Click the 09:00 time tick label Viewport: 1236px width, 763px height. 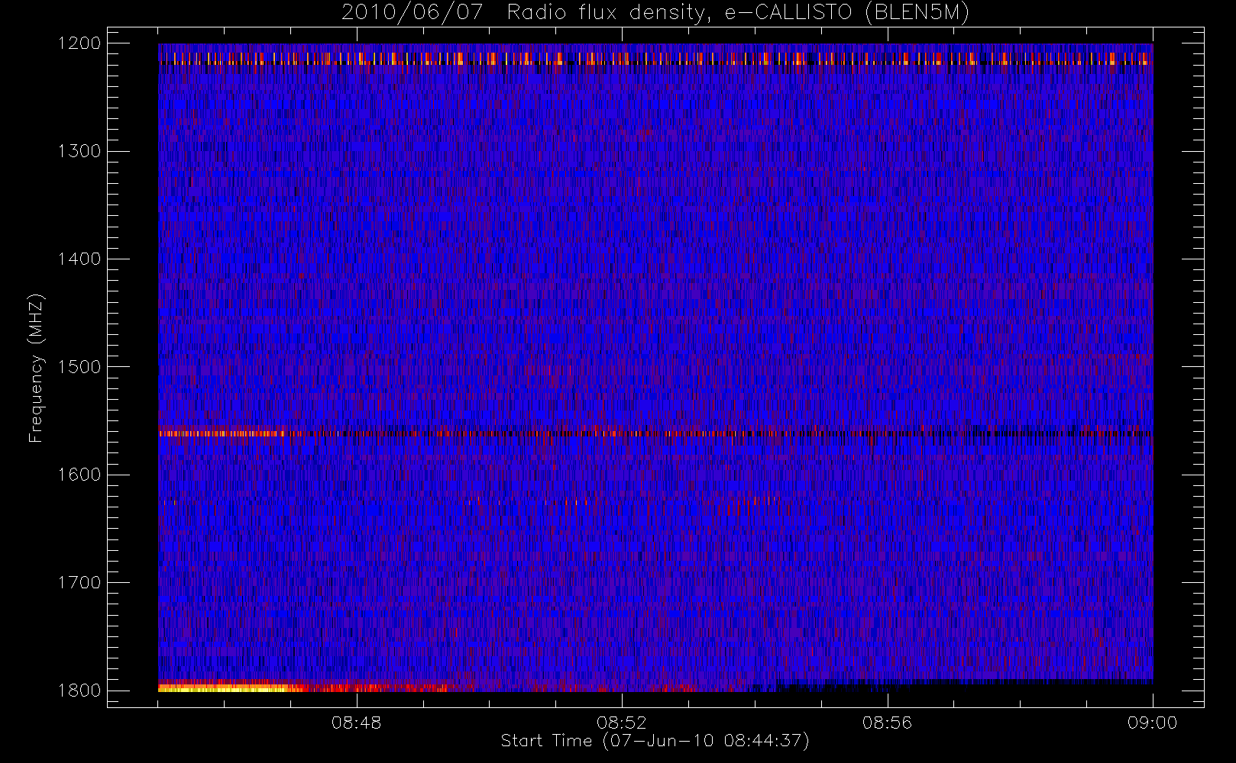point(1152,723)
